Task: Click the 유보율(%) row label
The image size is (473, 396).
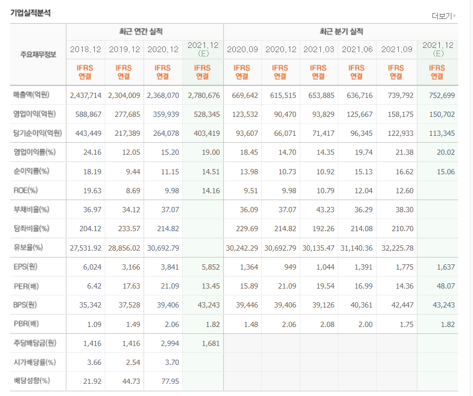Action: coord(28,247)
